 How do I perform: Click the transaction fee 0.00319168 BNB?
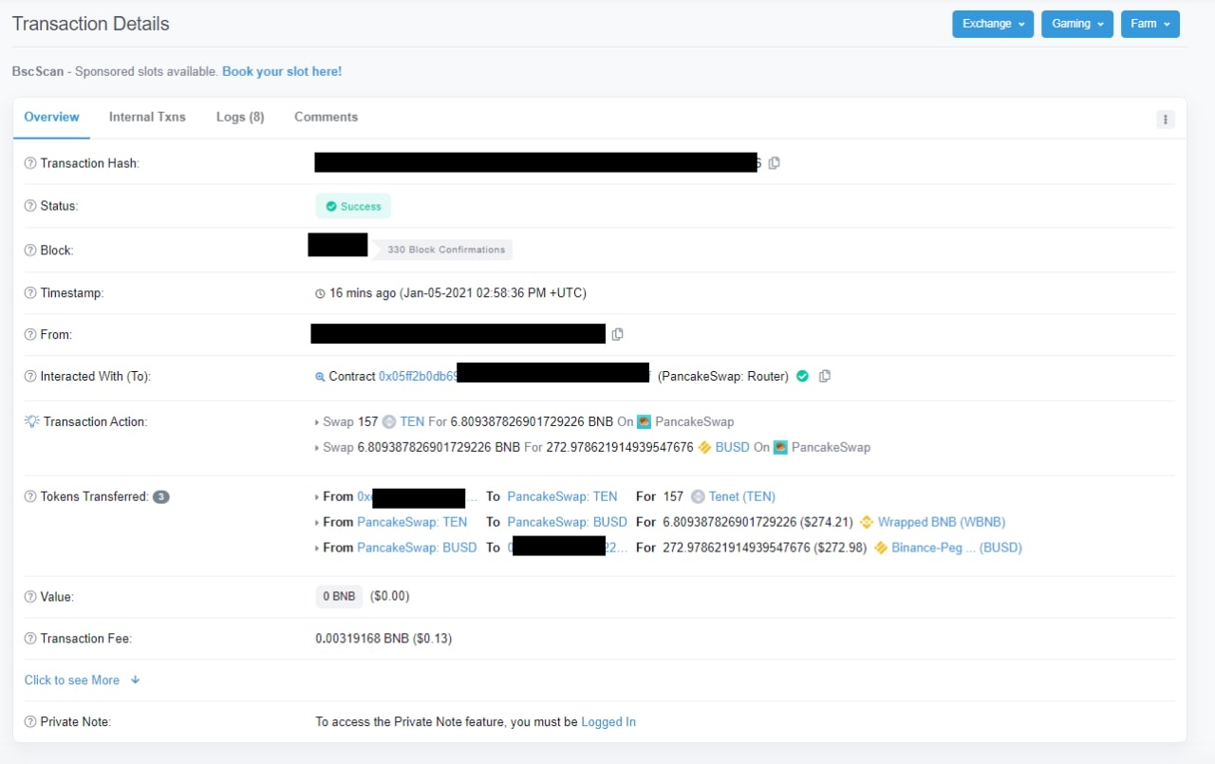click(383, 639)
